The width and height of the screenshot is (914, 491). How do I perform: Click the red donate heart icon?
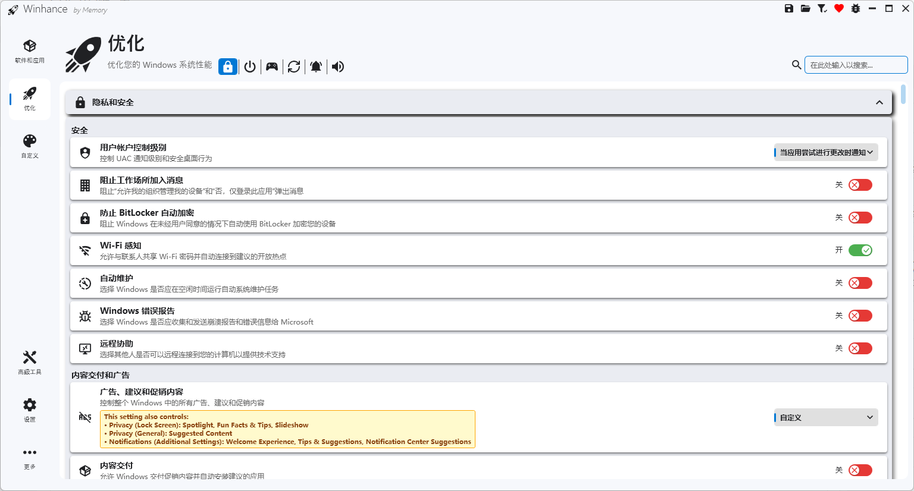click(x=838, y=8)
